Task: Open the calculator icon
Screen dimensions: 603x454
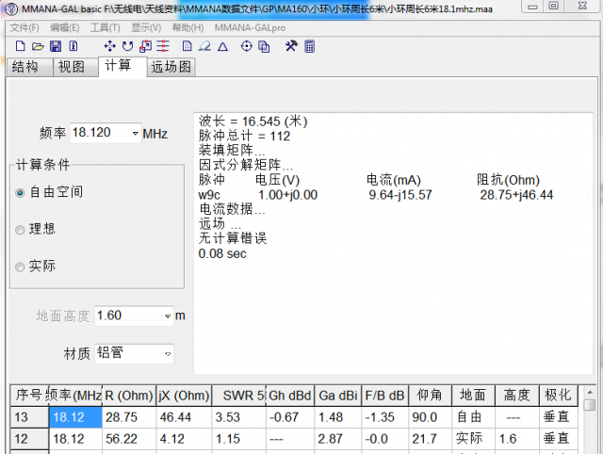Action: [x=310, y=46]
